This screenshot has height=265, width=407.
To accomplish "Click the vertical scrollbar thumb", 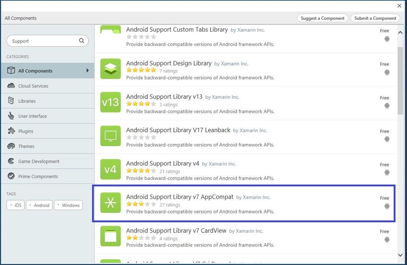I will pos(400,81).
